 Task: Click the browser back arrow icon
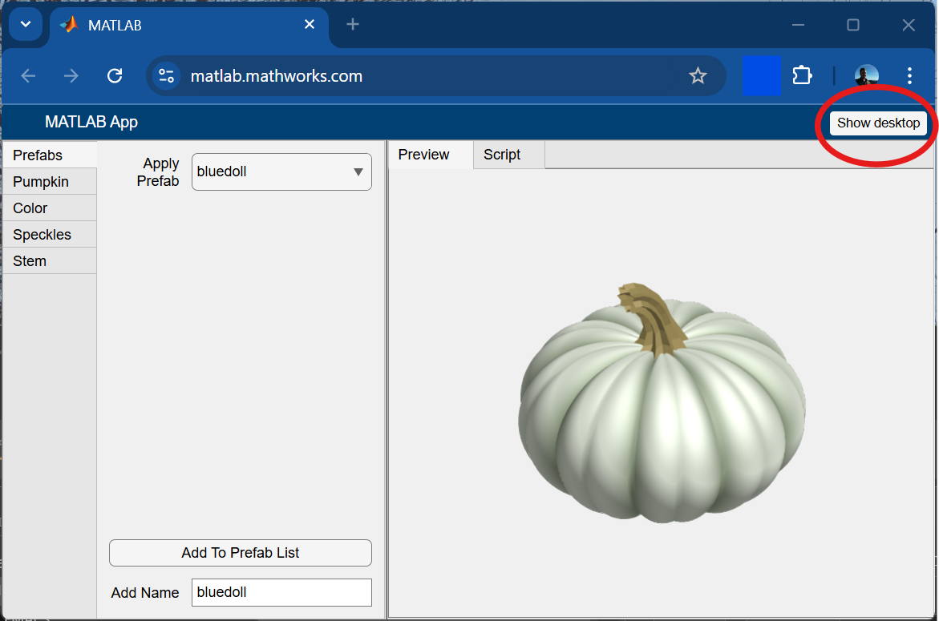(28, 76)
